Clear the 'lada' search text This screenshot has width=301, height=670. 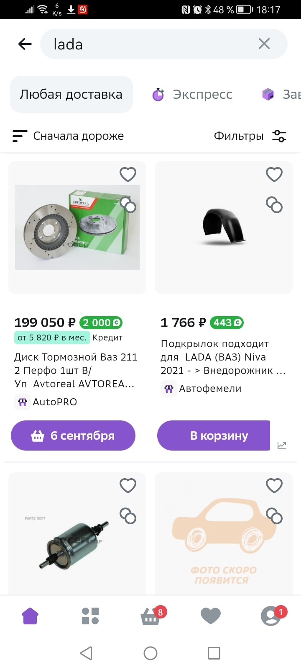click(264, 44)
